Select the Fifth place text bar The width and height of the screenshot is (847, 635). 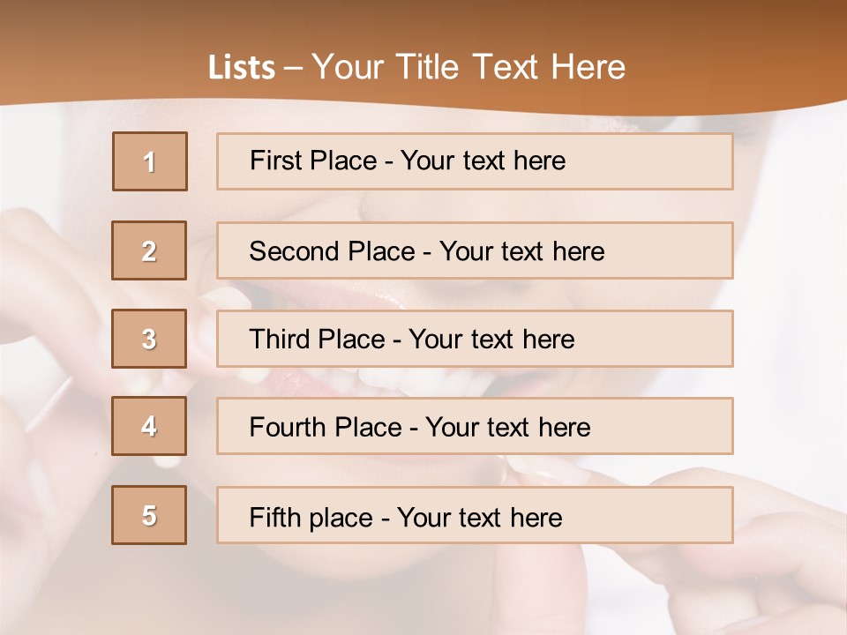pyautogui.click(x=475, y=515)
